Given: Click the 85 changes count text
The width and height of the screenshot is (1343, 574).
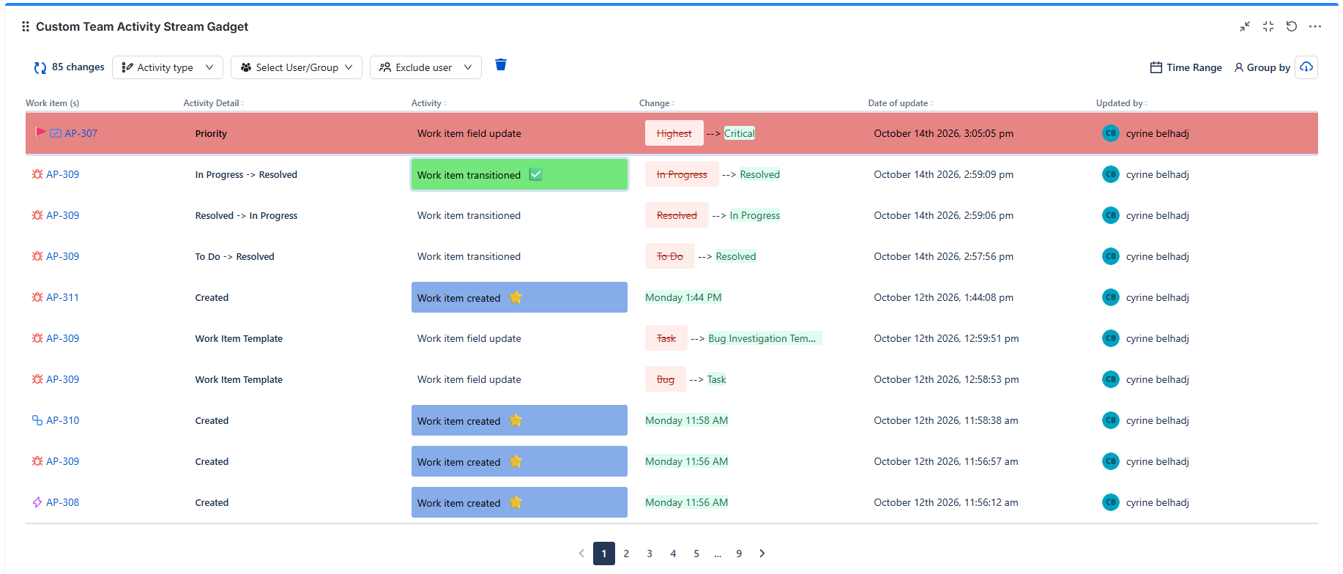Looking at the screenshot, I should (x=78, y=67).
